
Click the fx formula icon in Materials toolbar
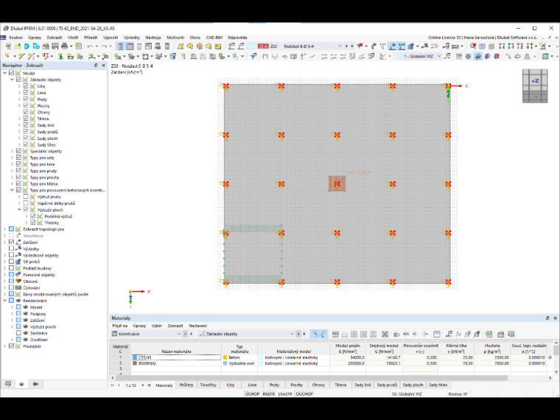pyautogui.click(x=458, y=334)
